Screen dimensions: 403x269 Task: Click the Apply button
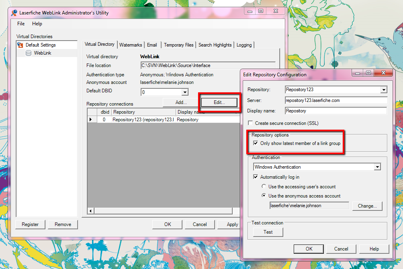pos(229,224)
